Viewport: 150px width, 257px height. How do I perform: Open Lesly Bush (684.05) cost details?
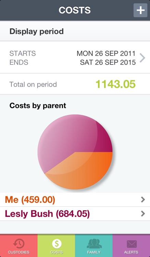point(75,213)
